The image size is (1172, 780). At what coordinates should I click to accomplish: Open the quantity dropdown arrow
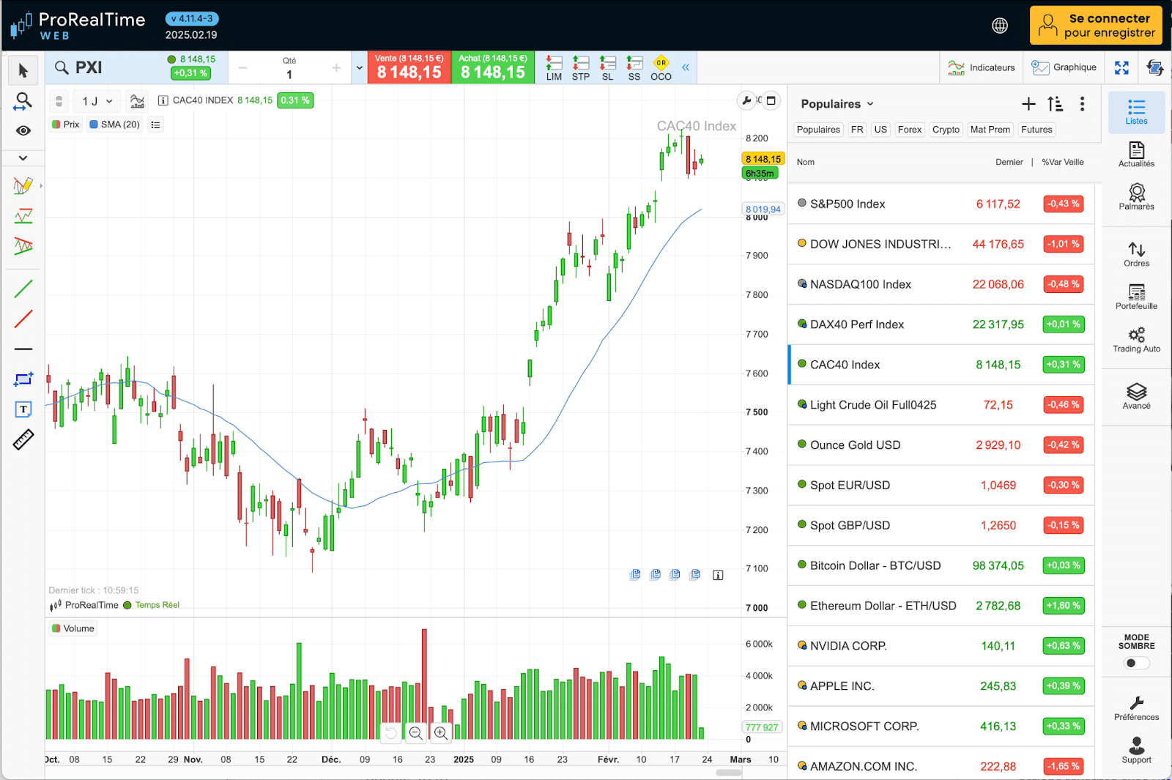tap(359, 68)
